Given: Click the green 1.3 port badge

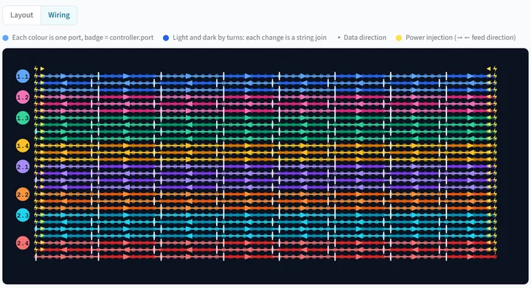Looking at the screenshot, I should (x=23, y=118).
